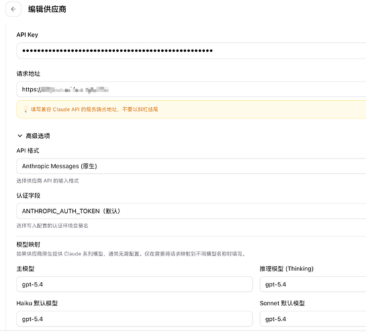366x336 pixels.
Task: Click the 主模型 label
Action: [26, 269]
